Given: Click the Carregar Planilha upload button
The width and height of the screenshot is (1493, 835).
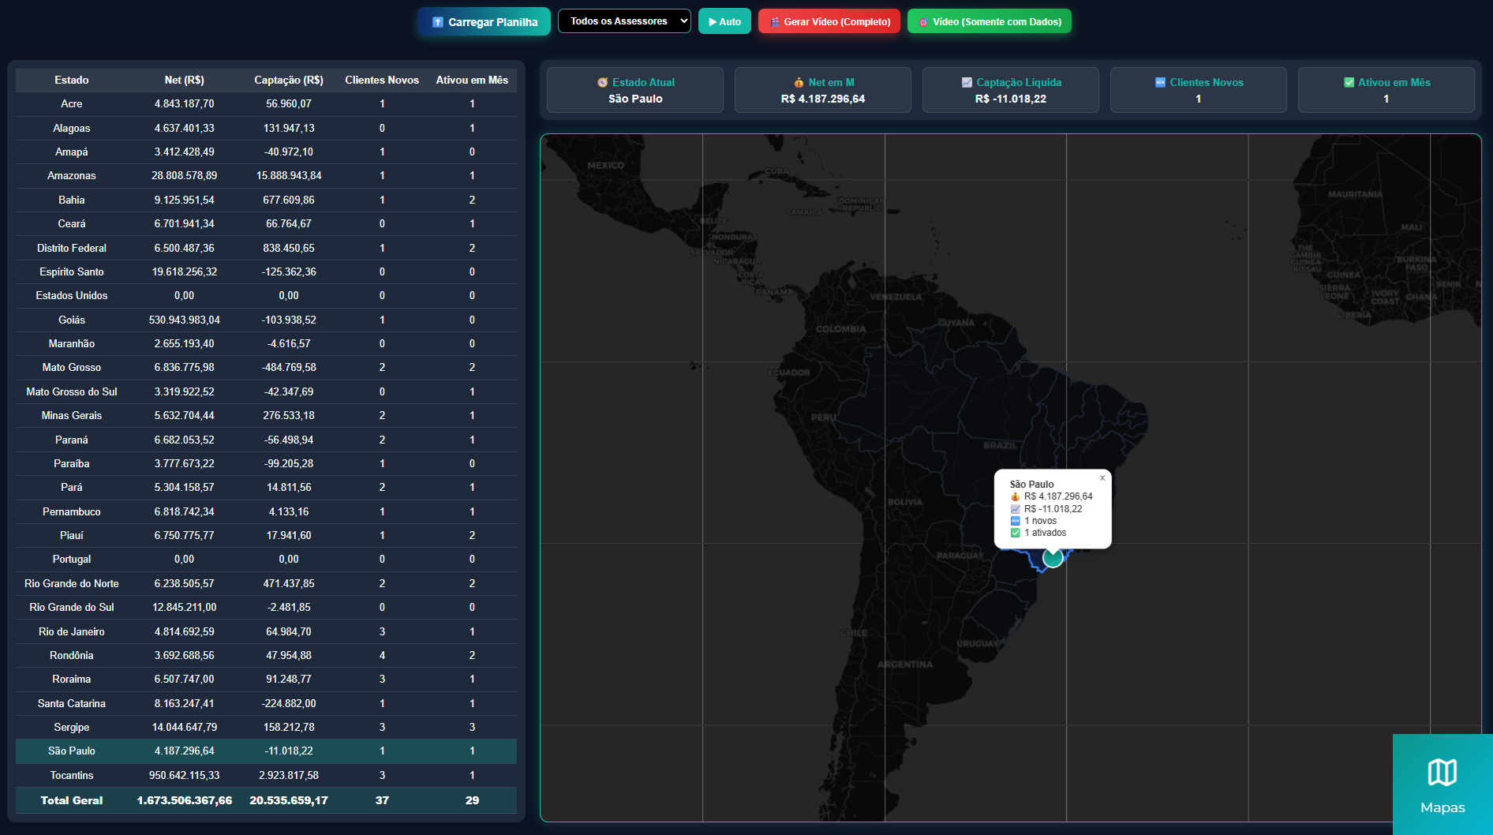Looking at the screenshot, I should click(x=485, y=22).
